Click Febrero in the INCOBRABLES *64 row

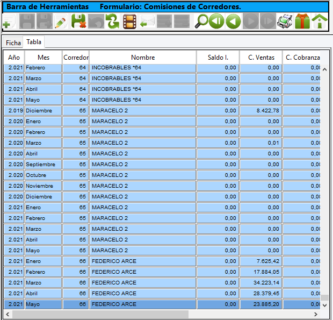[44, 68]
